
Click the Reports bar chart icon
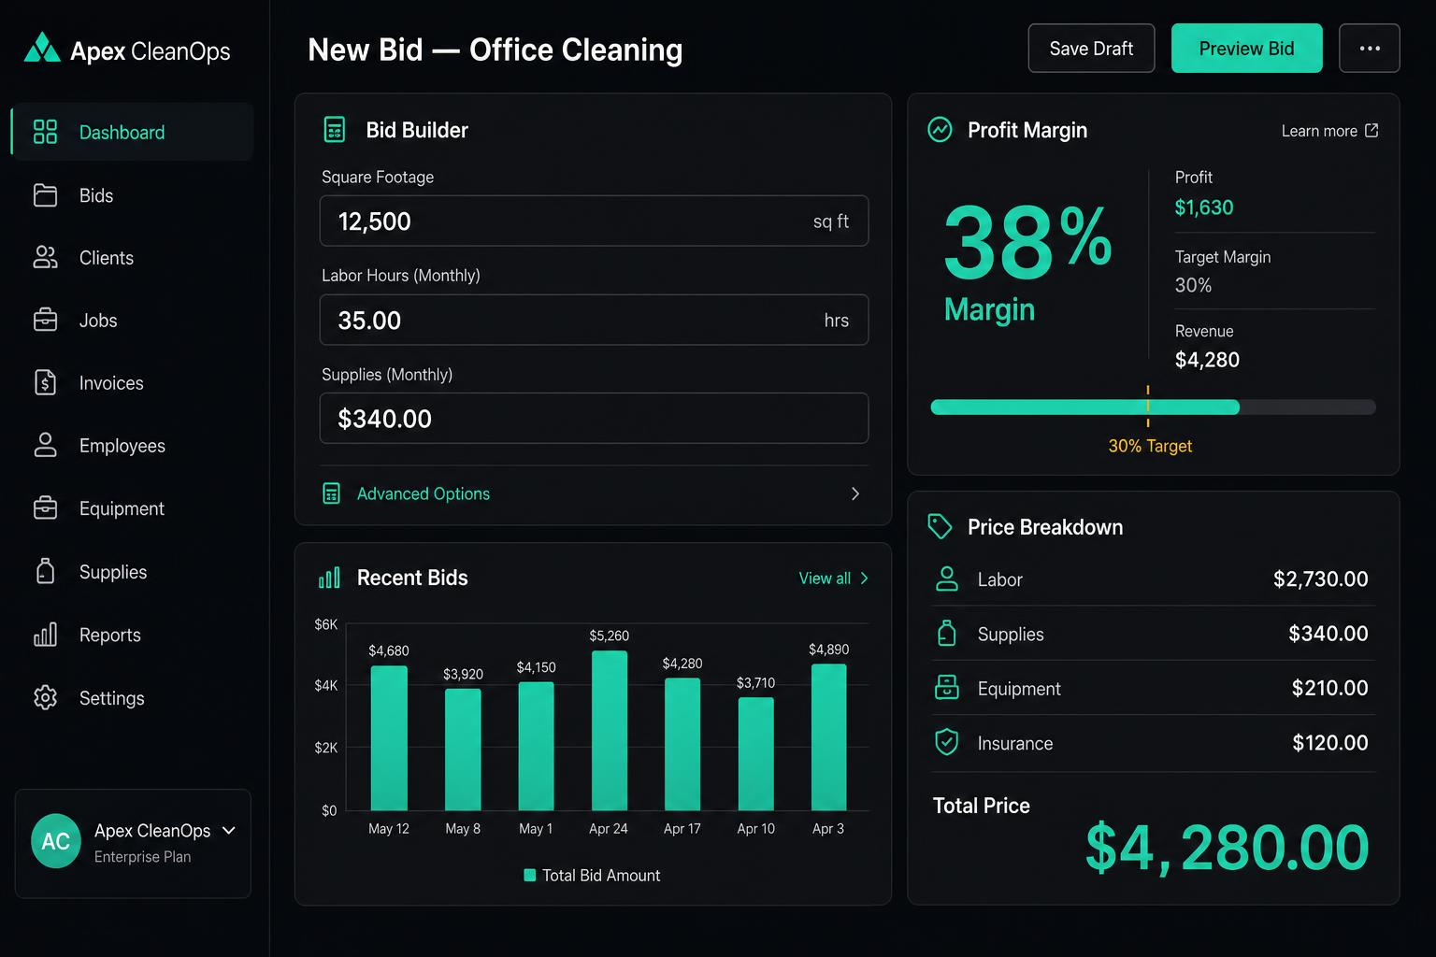pos(45,634)
